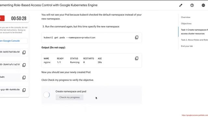Jump to End your lab section
Screen dimensions: 208x117
[187, 46]
